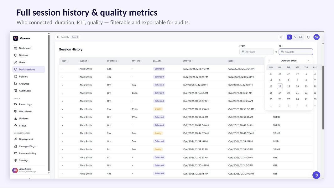This screenshot has width=334, height=188.
Task: Select October 29 in calendar
Action: (x=306, y=99)
